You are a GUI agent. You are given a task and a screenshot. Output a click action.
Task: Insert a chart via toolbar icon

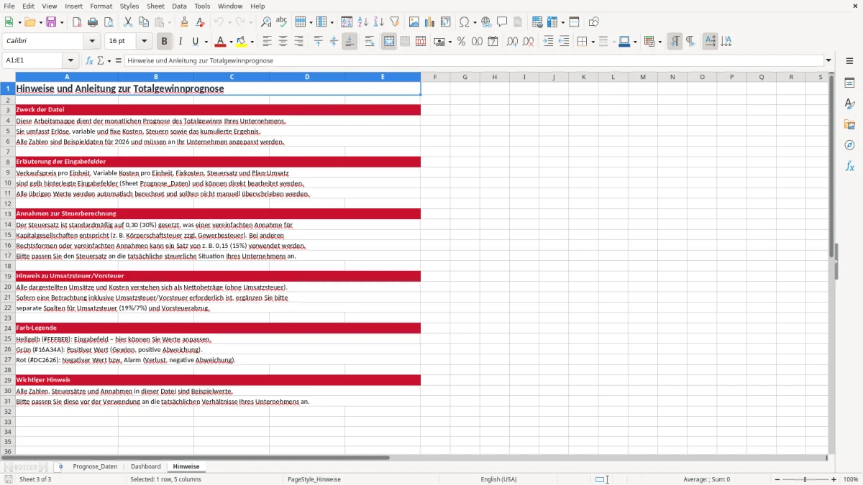point(430,22)
